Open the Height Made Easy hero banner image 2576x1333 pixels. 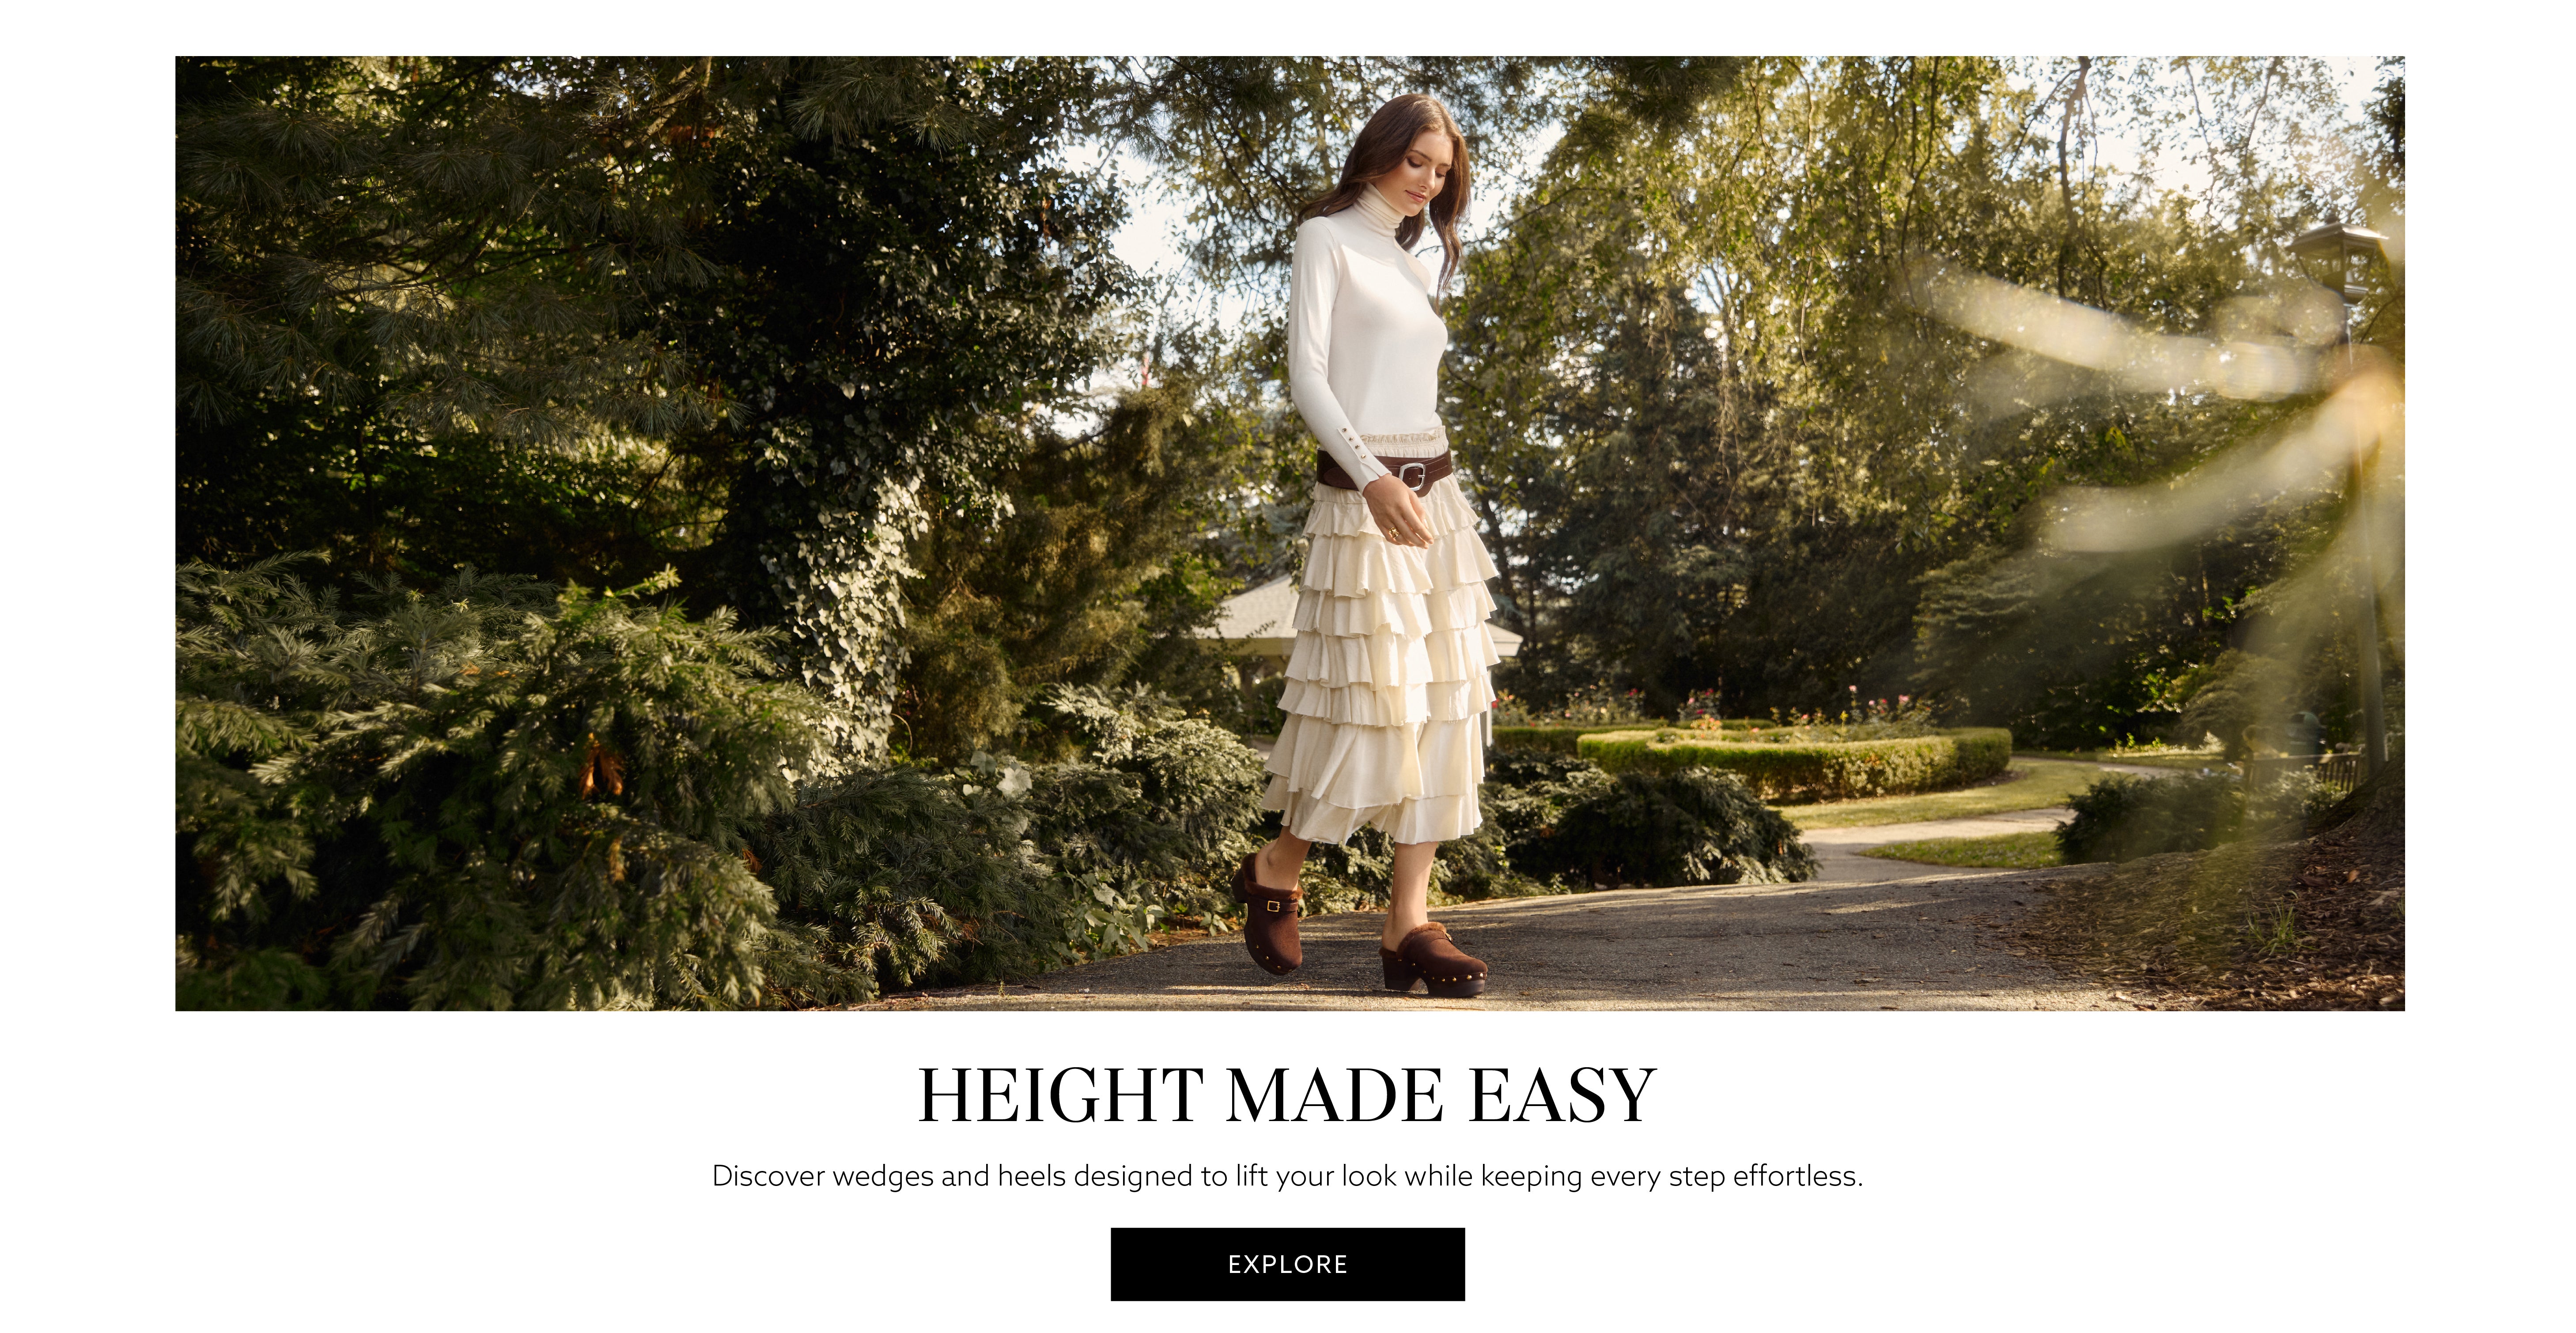[1289, 533]
